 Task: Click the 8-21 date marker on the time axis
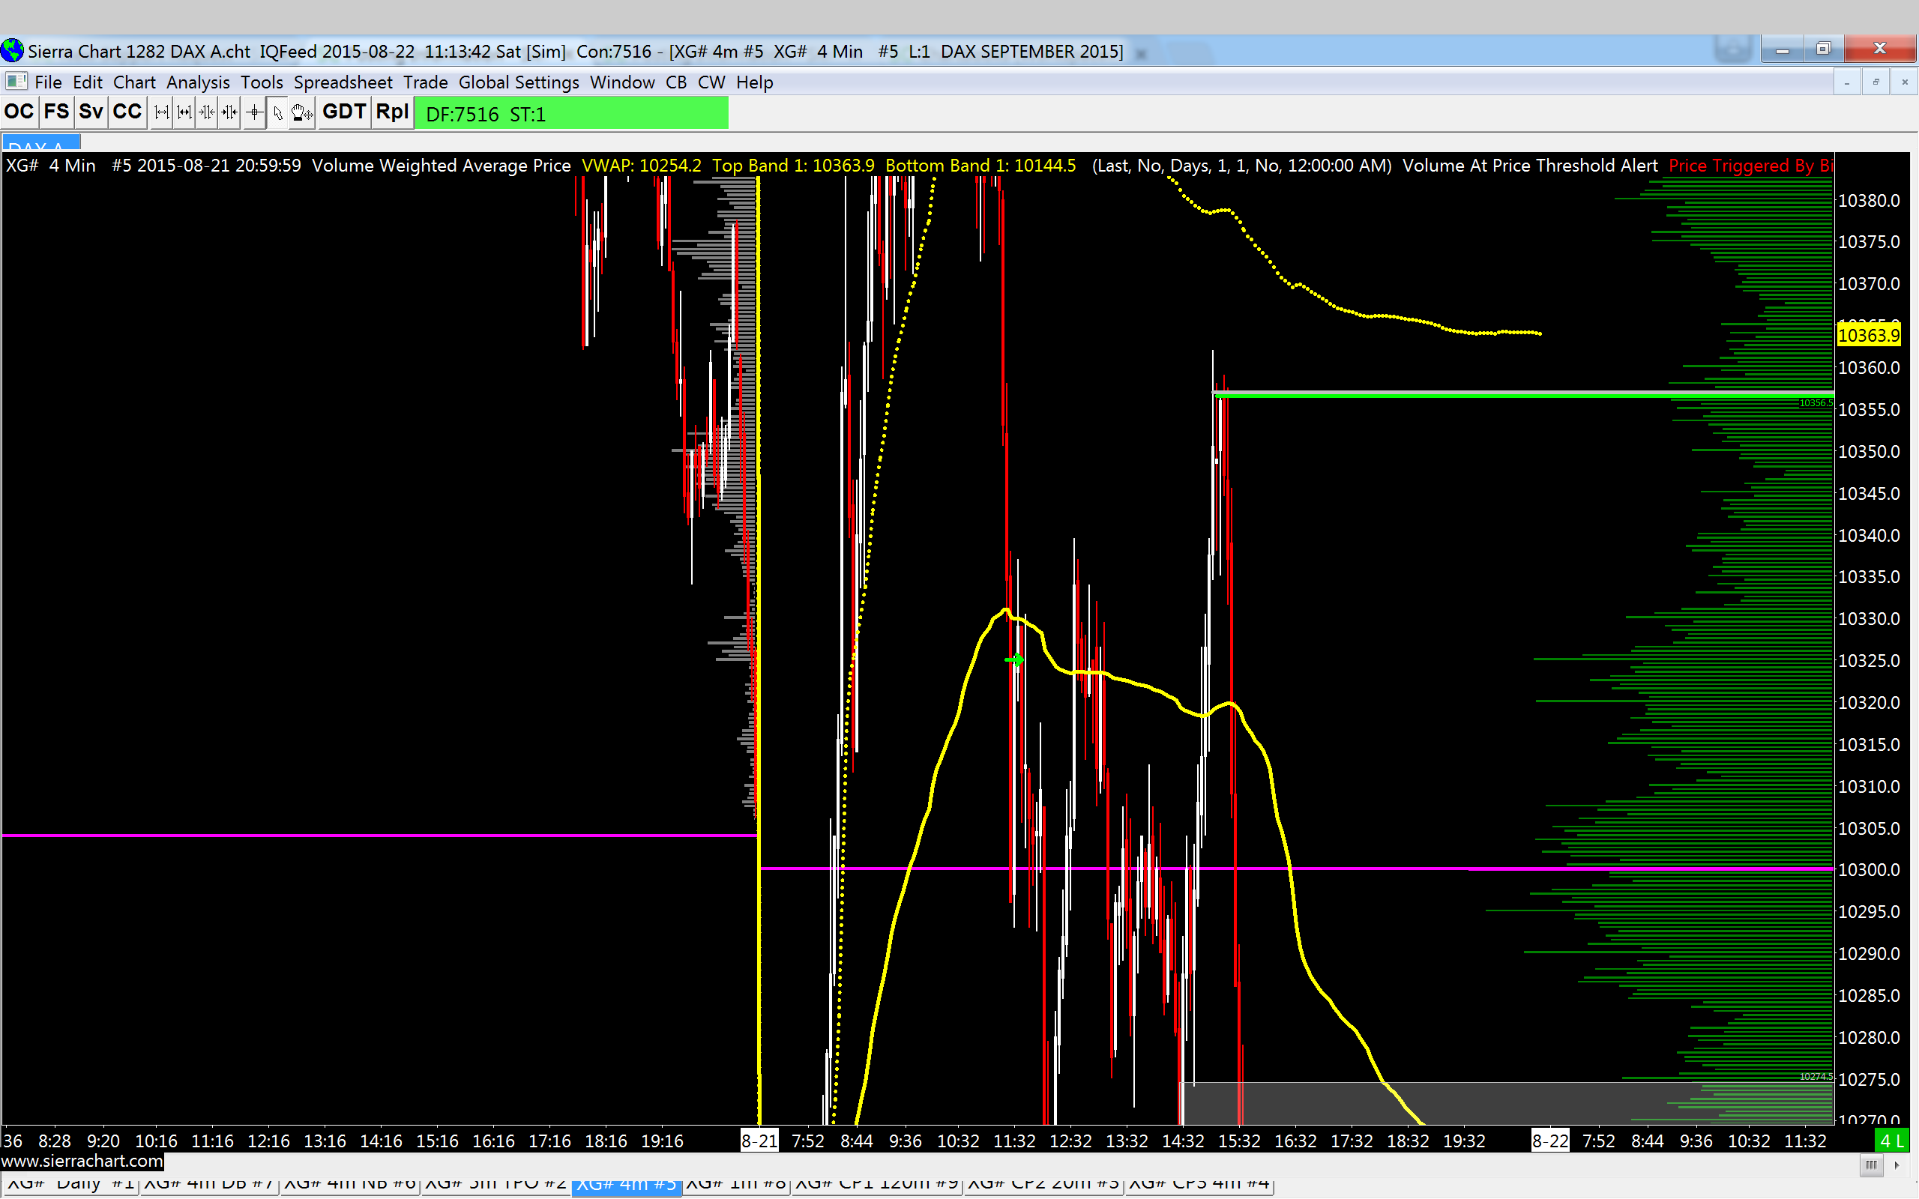click(x=759, y=1141)
